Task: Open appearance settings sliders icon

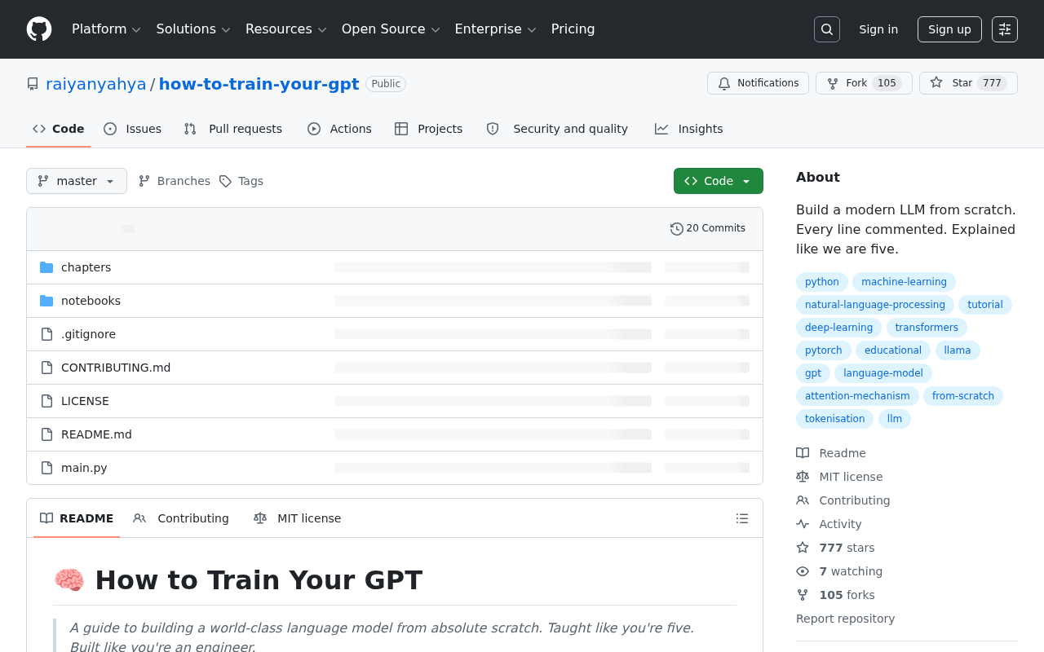Action: tap(1005, 29)
